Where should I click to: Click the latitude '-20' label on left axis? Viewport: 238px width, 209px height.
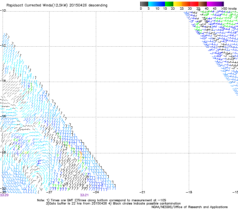point(3,188)
